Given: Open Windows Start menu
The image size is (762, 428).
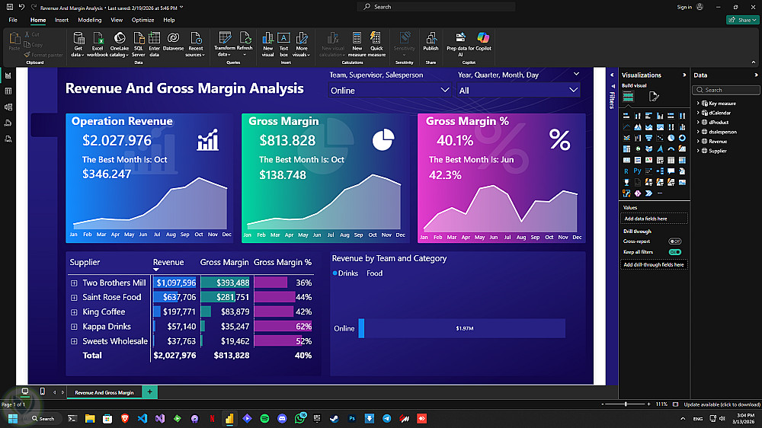Looking at the screenshot, I should tap(13, 418).
